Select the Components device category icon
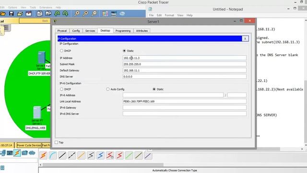Image resolution: width=307 pixels, height=173 pixels. point(10,153)
